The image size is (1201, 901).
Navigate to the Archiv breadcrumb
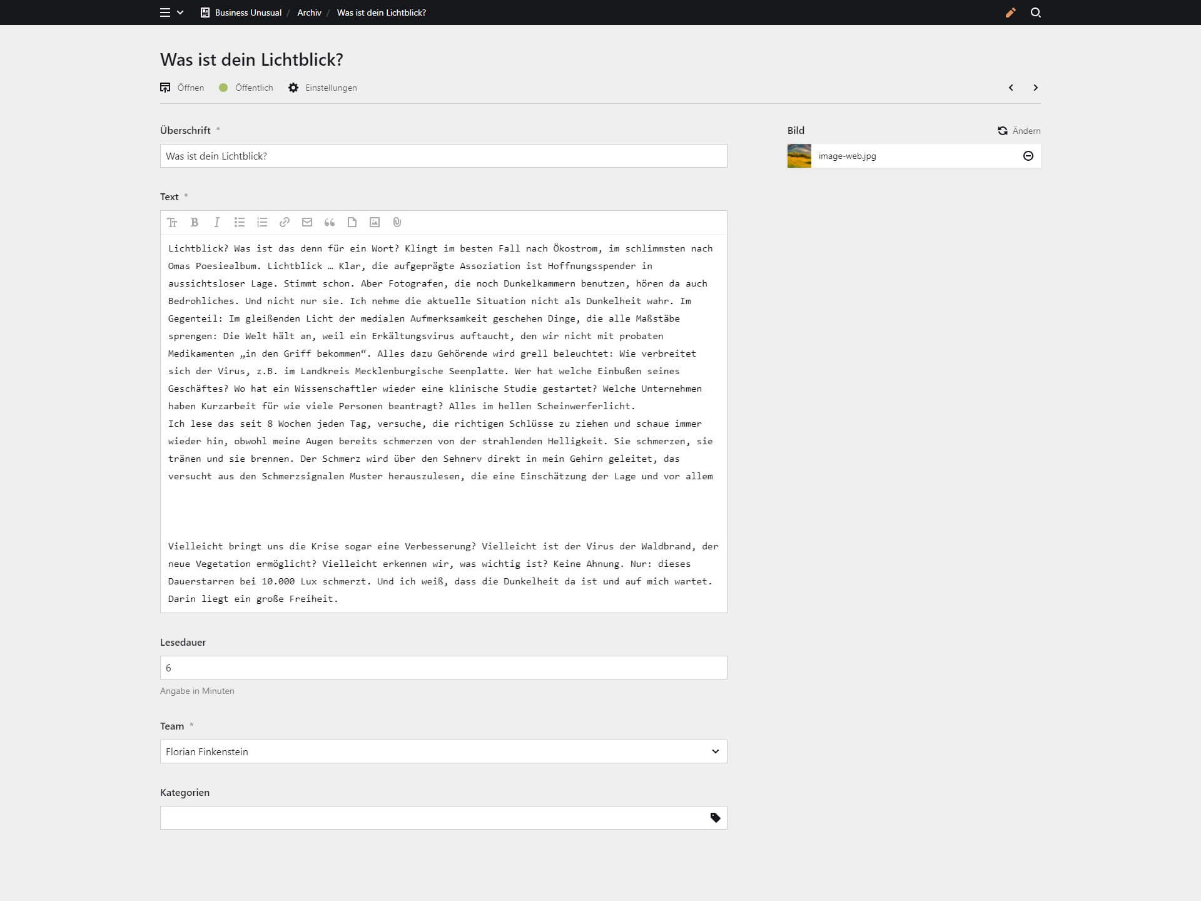(309, 13)
